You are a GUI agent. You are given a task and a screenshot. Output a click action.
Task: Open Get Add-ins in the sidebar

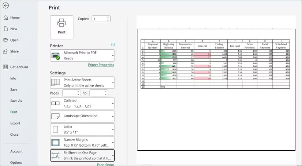tap(19, 67)
